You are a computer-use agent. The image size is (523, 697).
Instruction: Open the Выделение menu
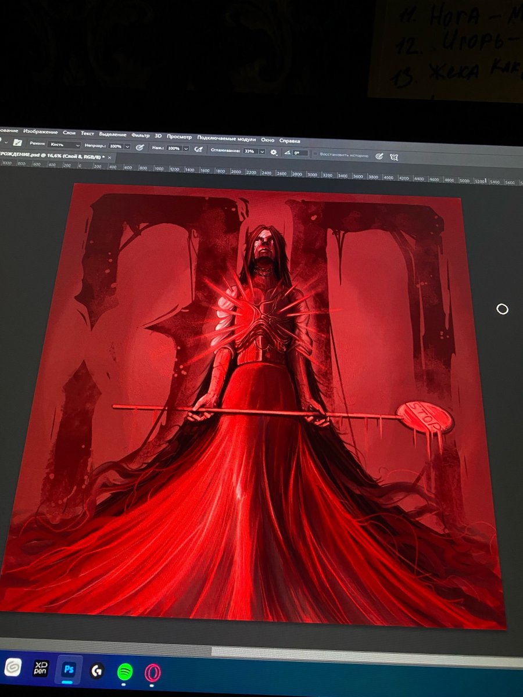113,134
